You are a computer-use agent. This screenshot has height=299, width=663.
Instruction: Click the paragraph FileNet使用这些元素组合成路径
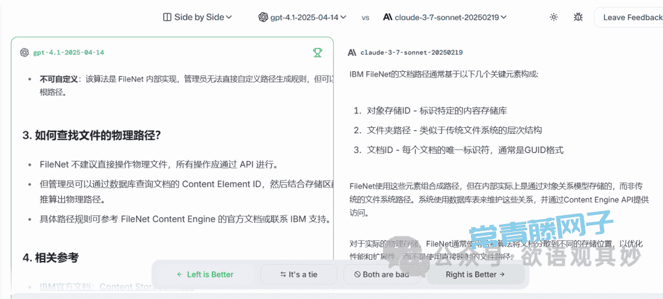point(499,200)
